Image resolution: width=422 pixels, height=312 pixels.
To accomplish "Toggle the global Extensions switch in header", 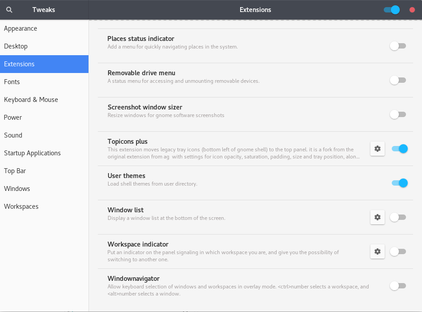I will click(x=392, y=10).
